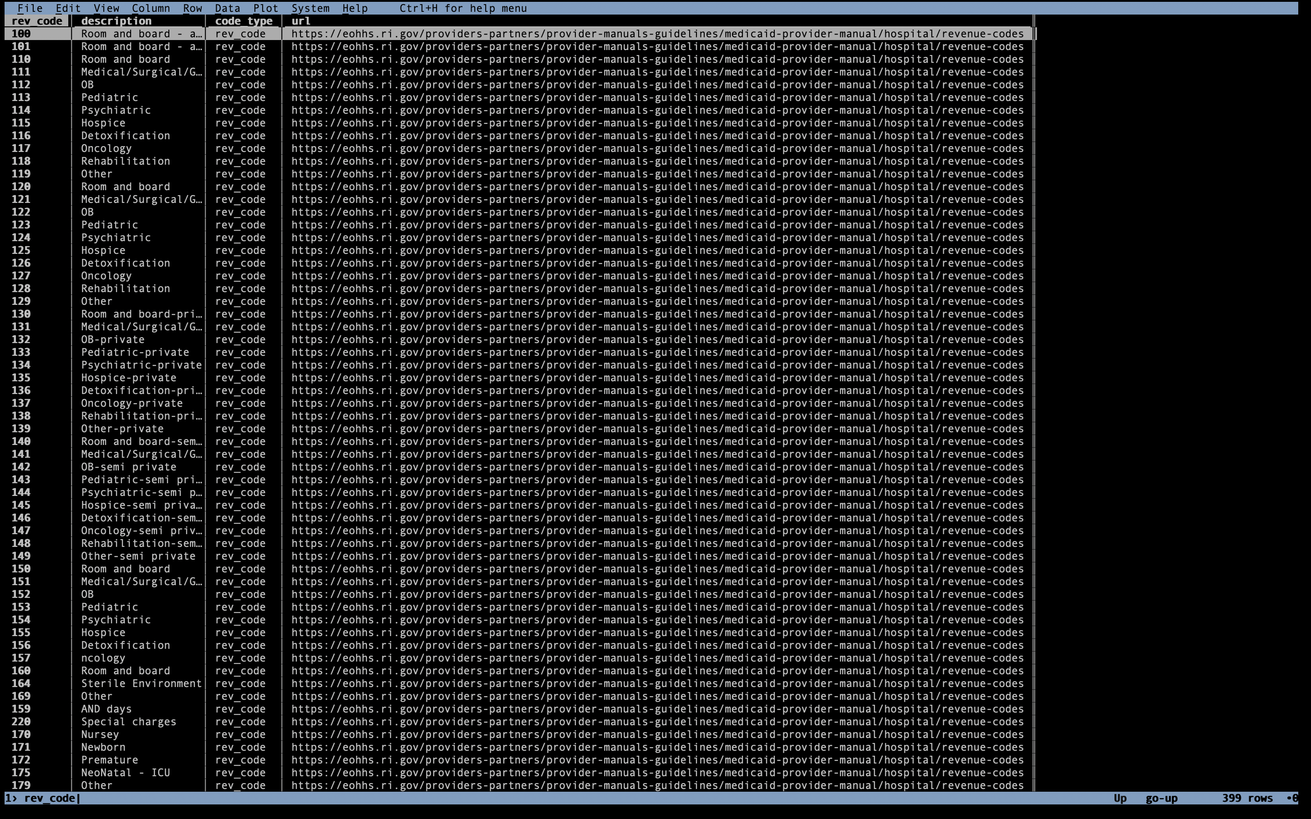Open the System menu
This screenshot has height=819, width=1311.
(x=310, y=8)
